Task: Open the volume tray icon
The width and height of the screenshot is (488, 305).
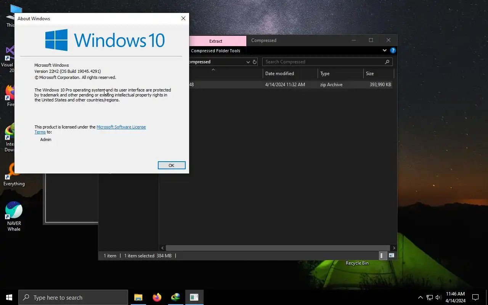Action: pos(438,297)
